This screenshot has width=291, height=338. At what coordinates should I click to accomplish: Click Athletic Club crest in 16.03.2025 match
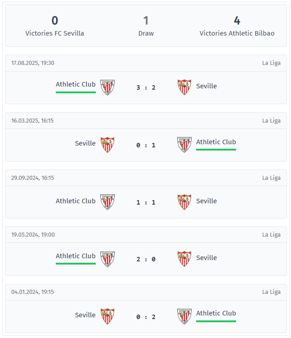click(184, 145)
